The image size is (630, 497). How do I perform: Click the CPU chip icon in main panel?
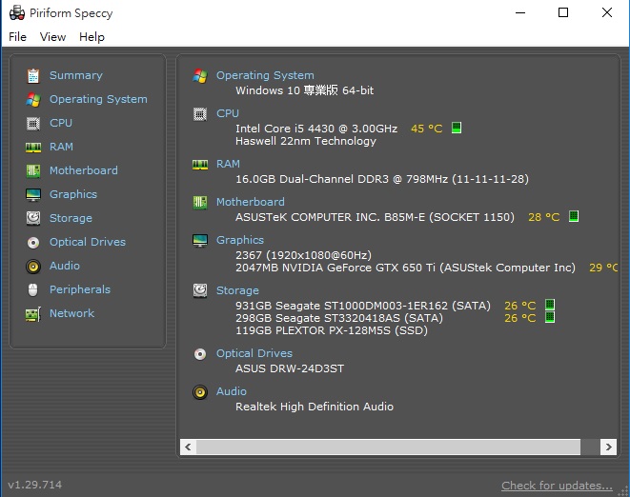(200, 114)
